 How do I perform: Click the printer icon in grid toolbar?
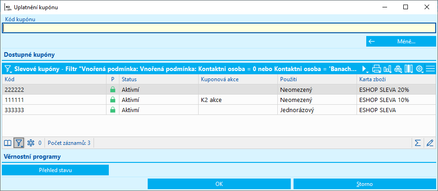click(x=376, y=69)
